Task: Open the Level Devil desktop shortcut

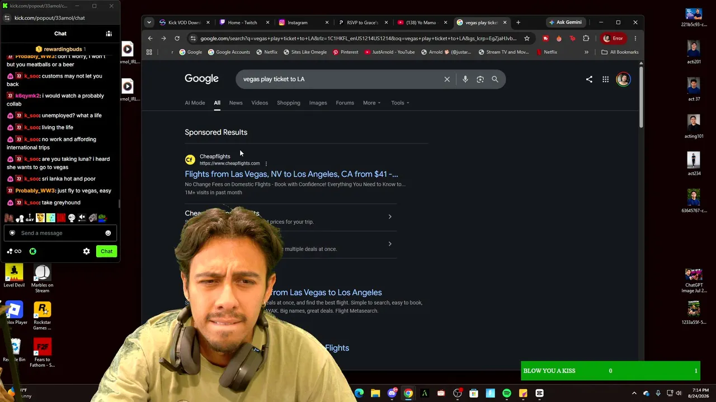Action: (14, 276)
